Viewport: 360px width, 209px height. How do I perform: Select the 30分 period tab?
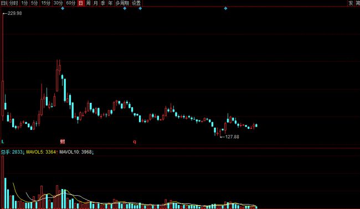[x=58, y=3]
